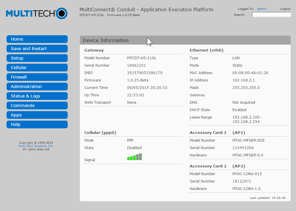Select IP address 192.168.2.1
Viewport: 296px width, 211px height.
click(x=243, y=80)
